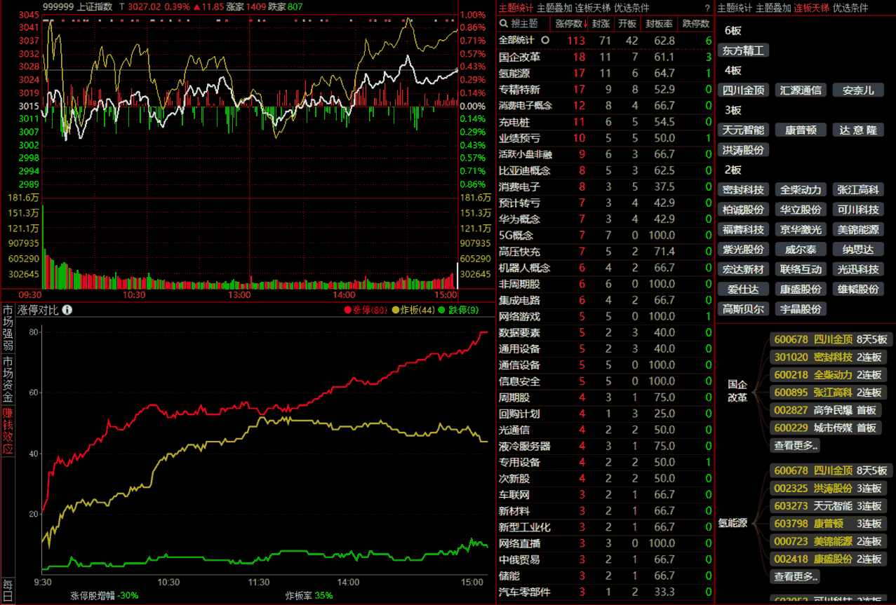Select 301020 密封科技 2连板 tree row
896x605 pixels.
(x=828, y=357)
